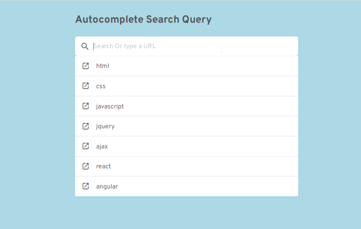Open the angular suggestion text

coord(107,186)
